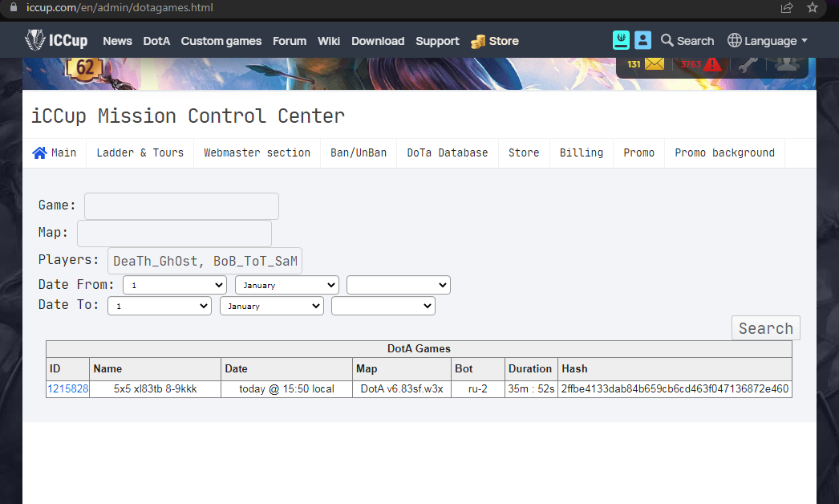Expand the Date From day dropdown
The width and height of the screenshot is (839, 504).
[175, 285]
